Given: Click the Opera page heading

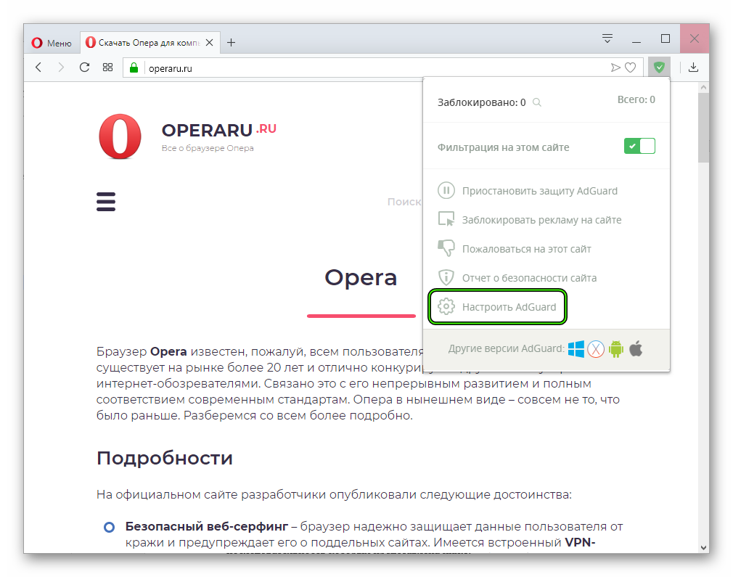Looking at the screenshot, I should (361, 278).
